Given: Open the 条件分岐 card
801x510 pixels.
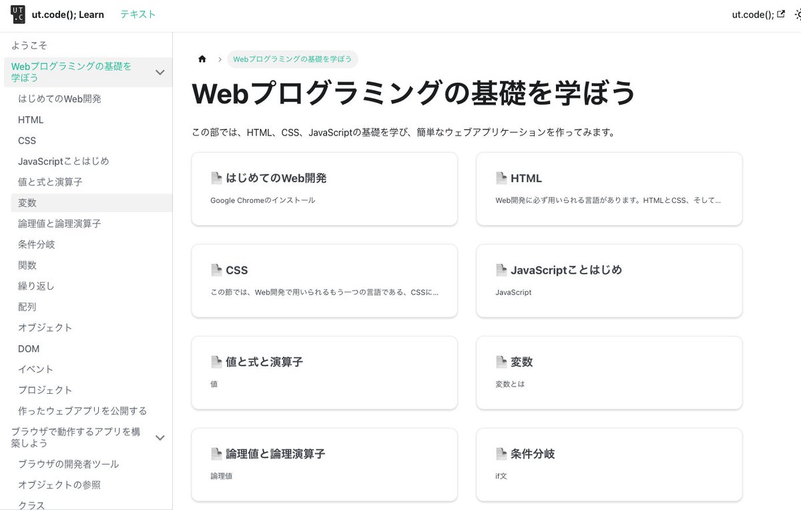Looking at the screenshot, I should click(x=609, y=465).
